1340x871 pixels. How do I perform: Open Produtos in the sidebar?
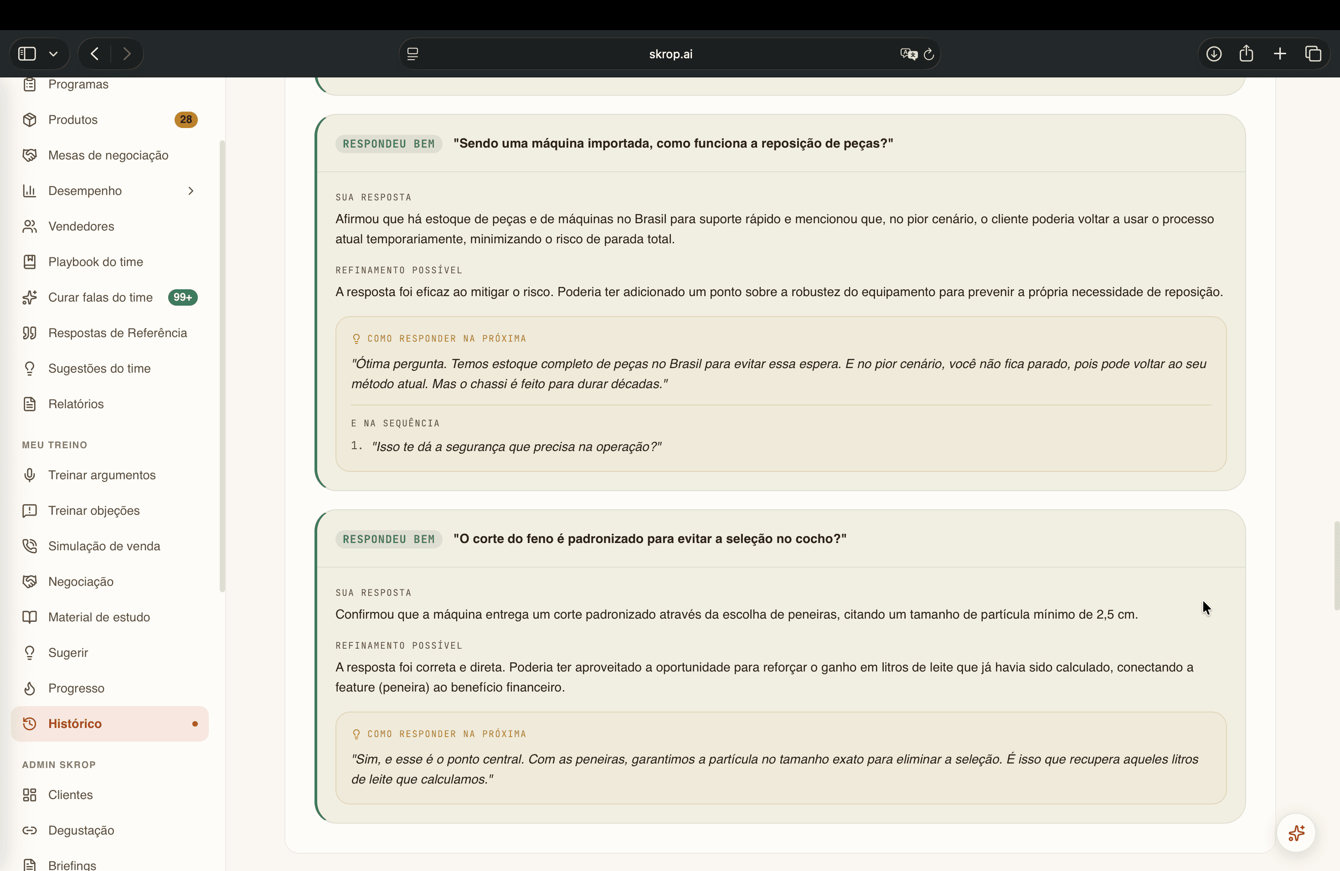point(110,120)
